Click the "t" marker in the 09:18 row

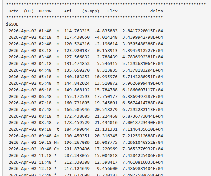click(58, 129)
